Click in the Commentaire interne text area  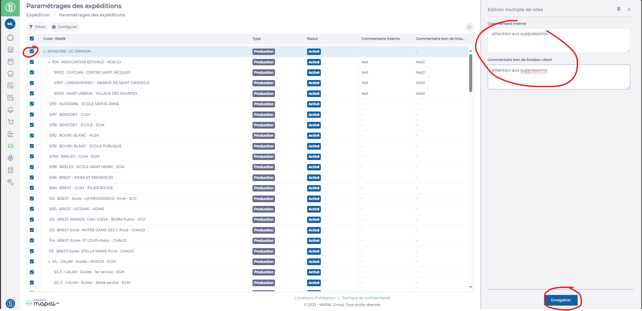559,41
